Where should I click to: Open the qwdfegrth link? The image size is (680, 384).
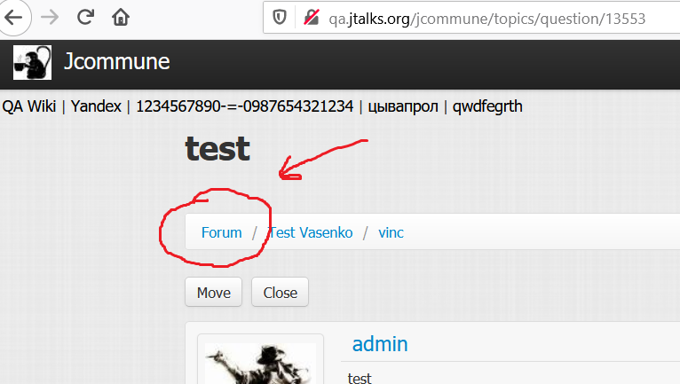pos(487,106)
